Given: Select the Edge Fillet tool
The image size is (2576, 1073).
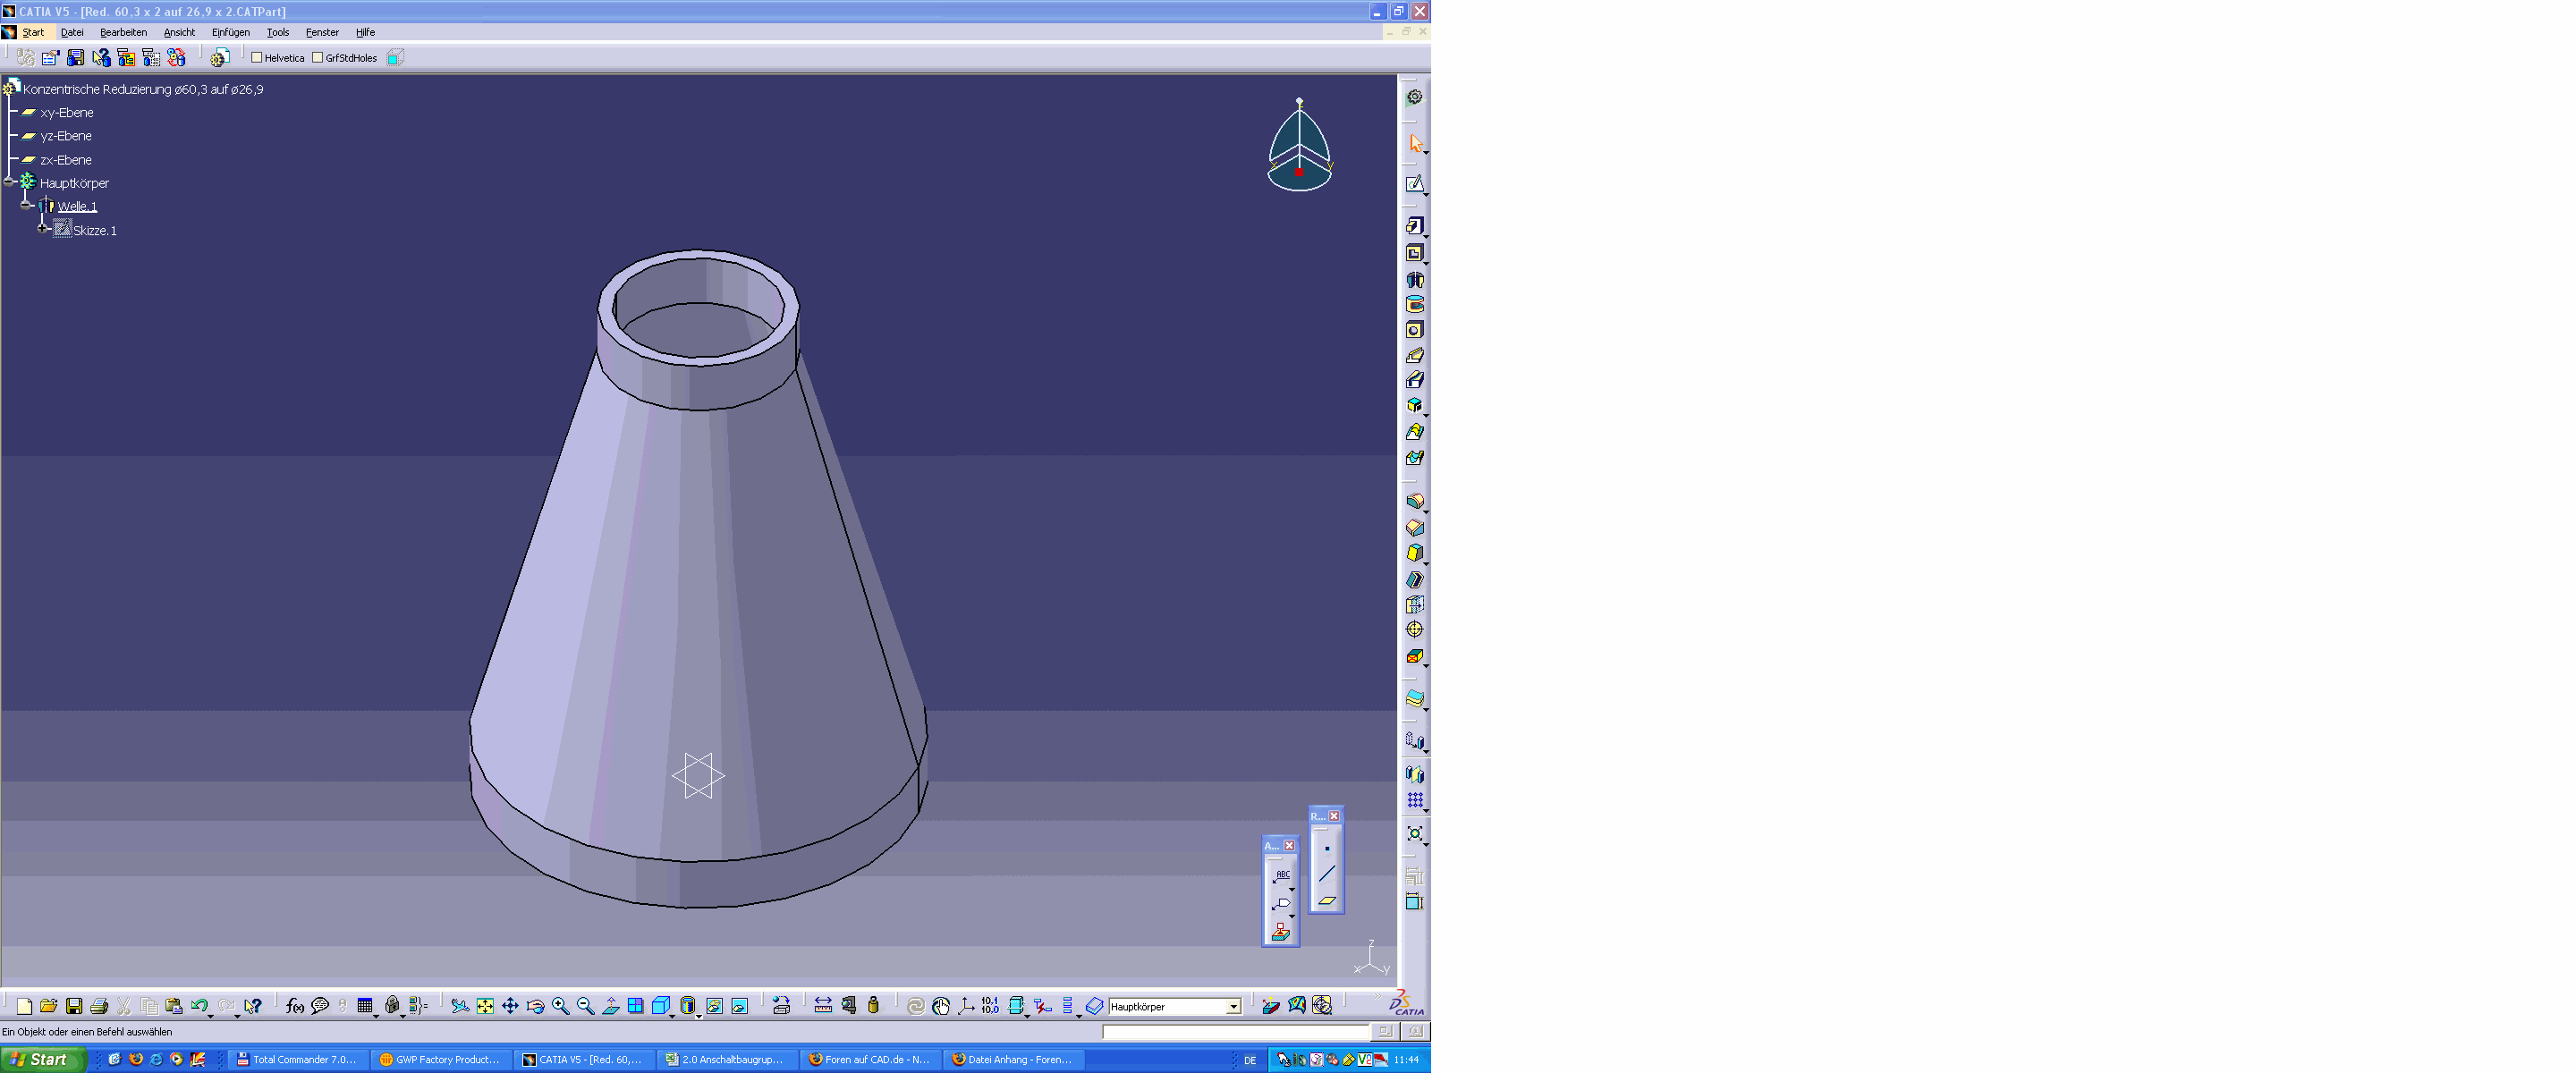Looking at the screenshot, I should tap(1414, 502).
